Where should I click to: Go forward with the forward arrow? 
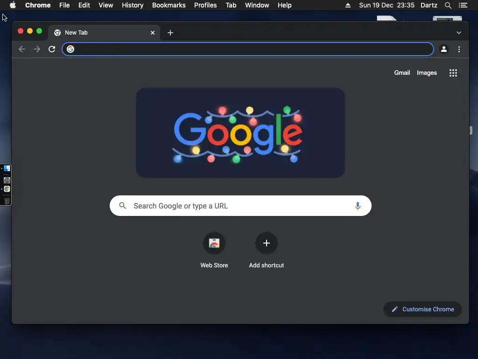pyautogui.click(x=37, y=49)
